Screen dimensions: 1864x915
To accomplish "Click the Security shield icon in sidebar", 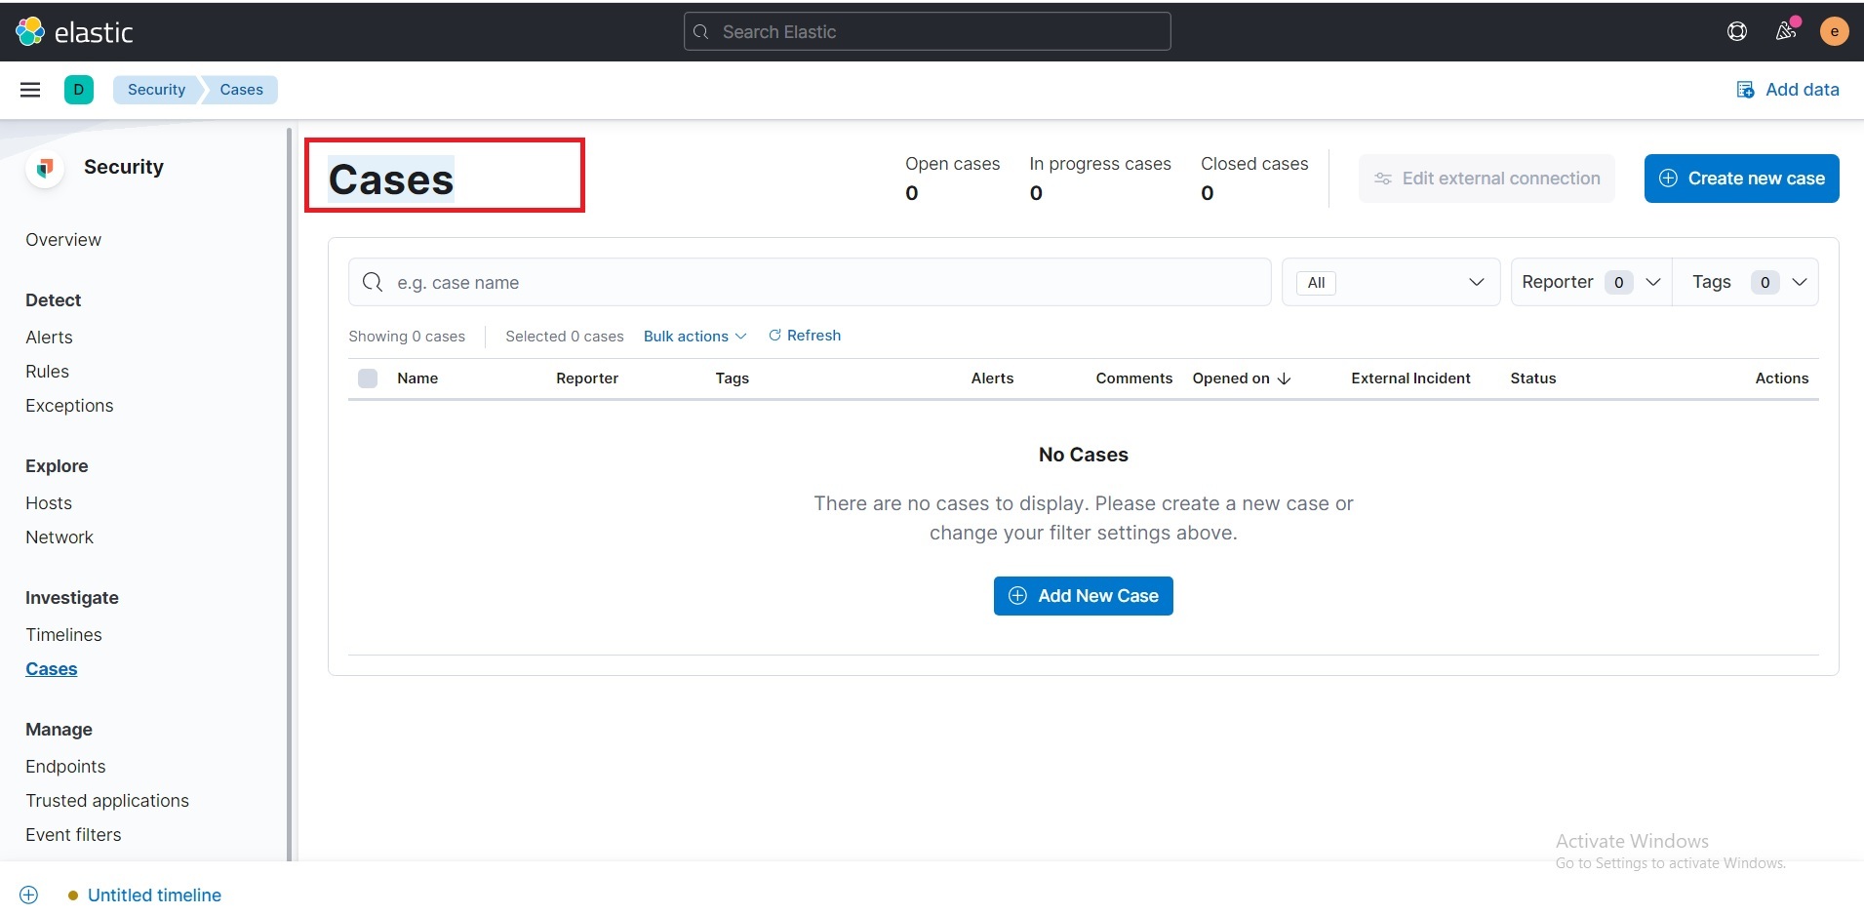I will 44,167.
